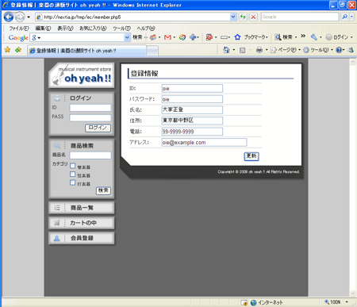Open the ツール(O) command bar menu

[318, 50]
